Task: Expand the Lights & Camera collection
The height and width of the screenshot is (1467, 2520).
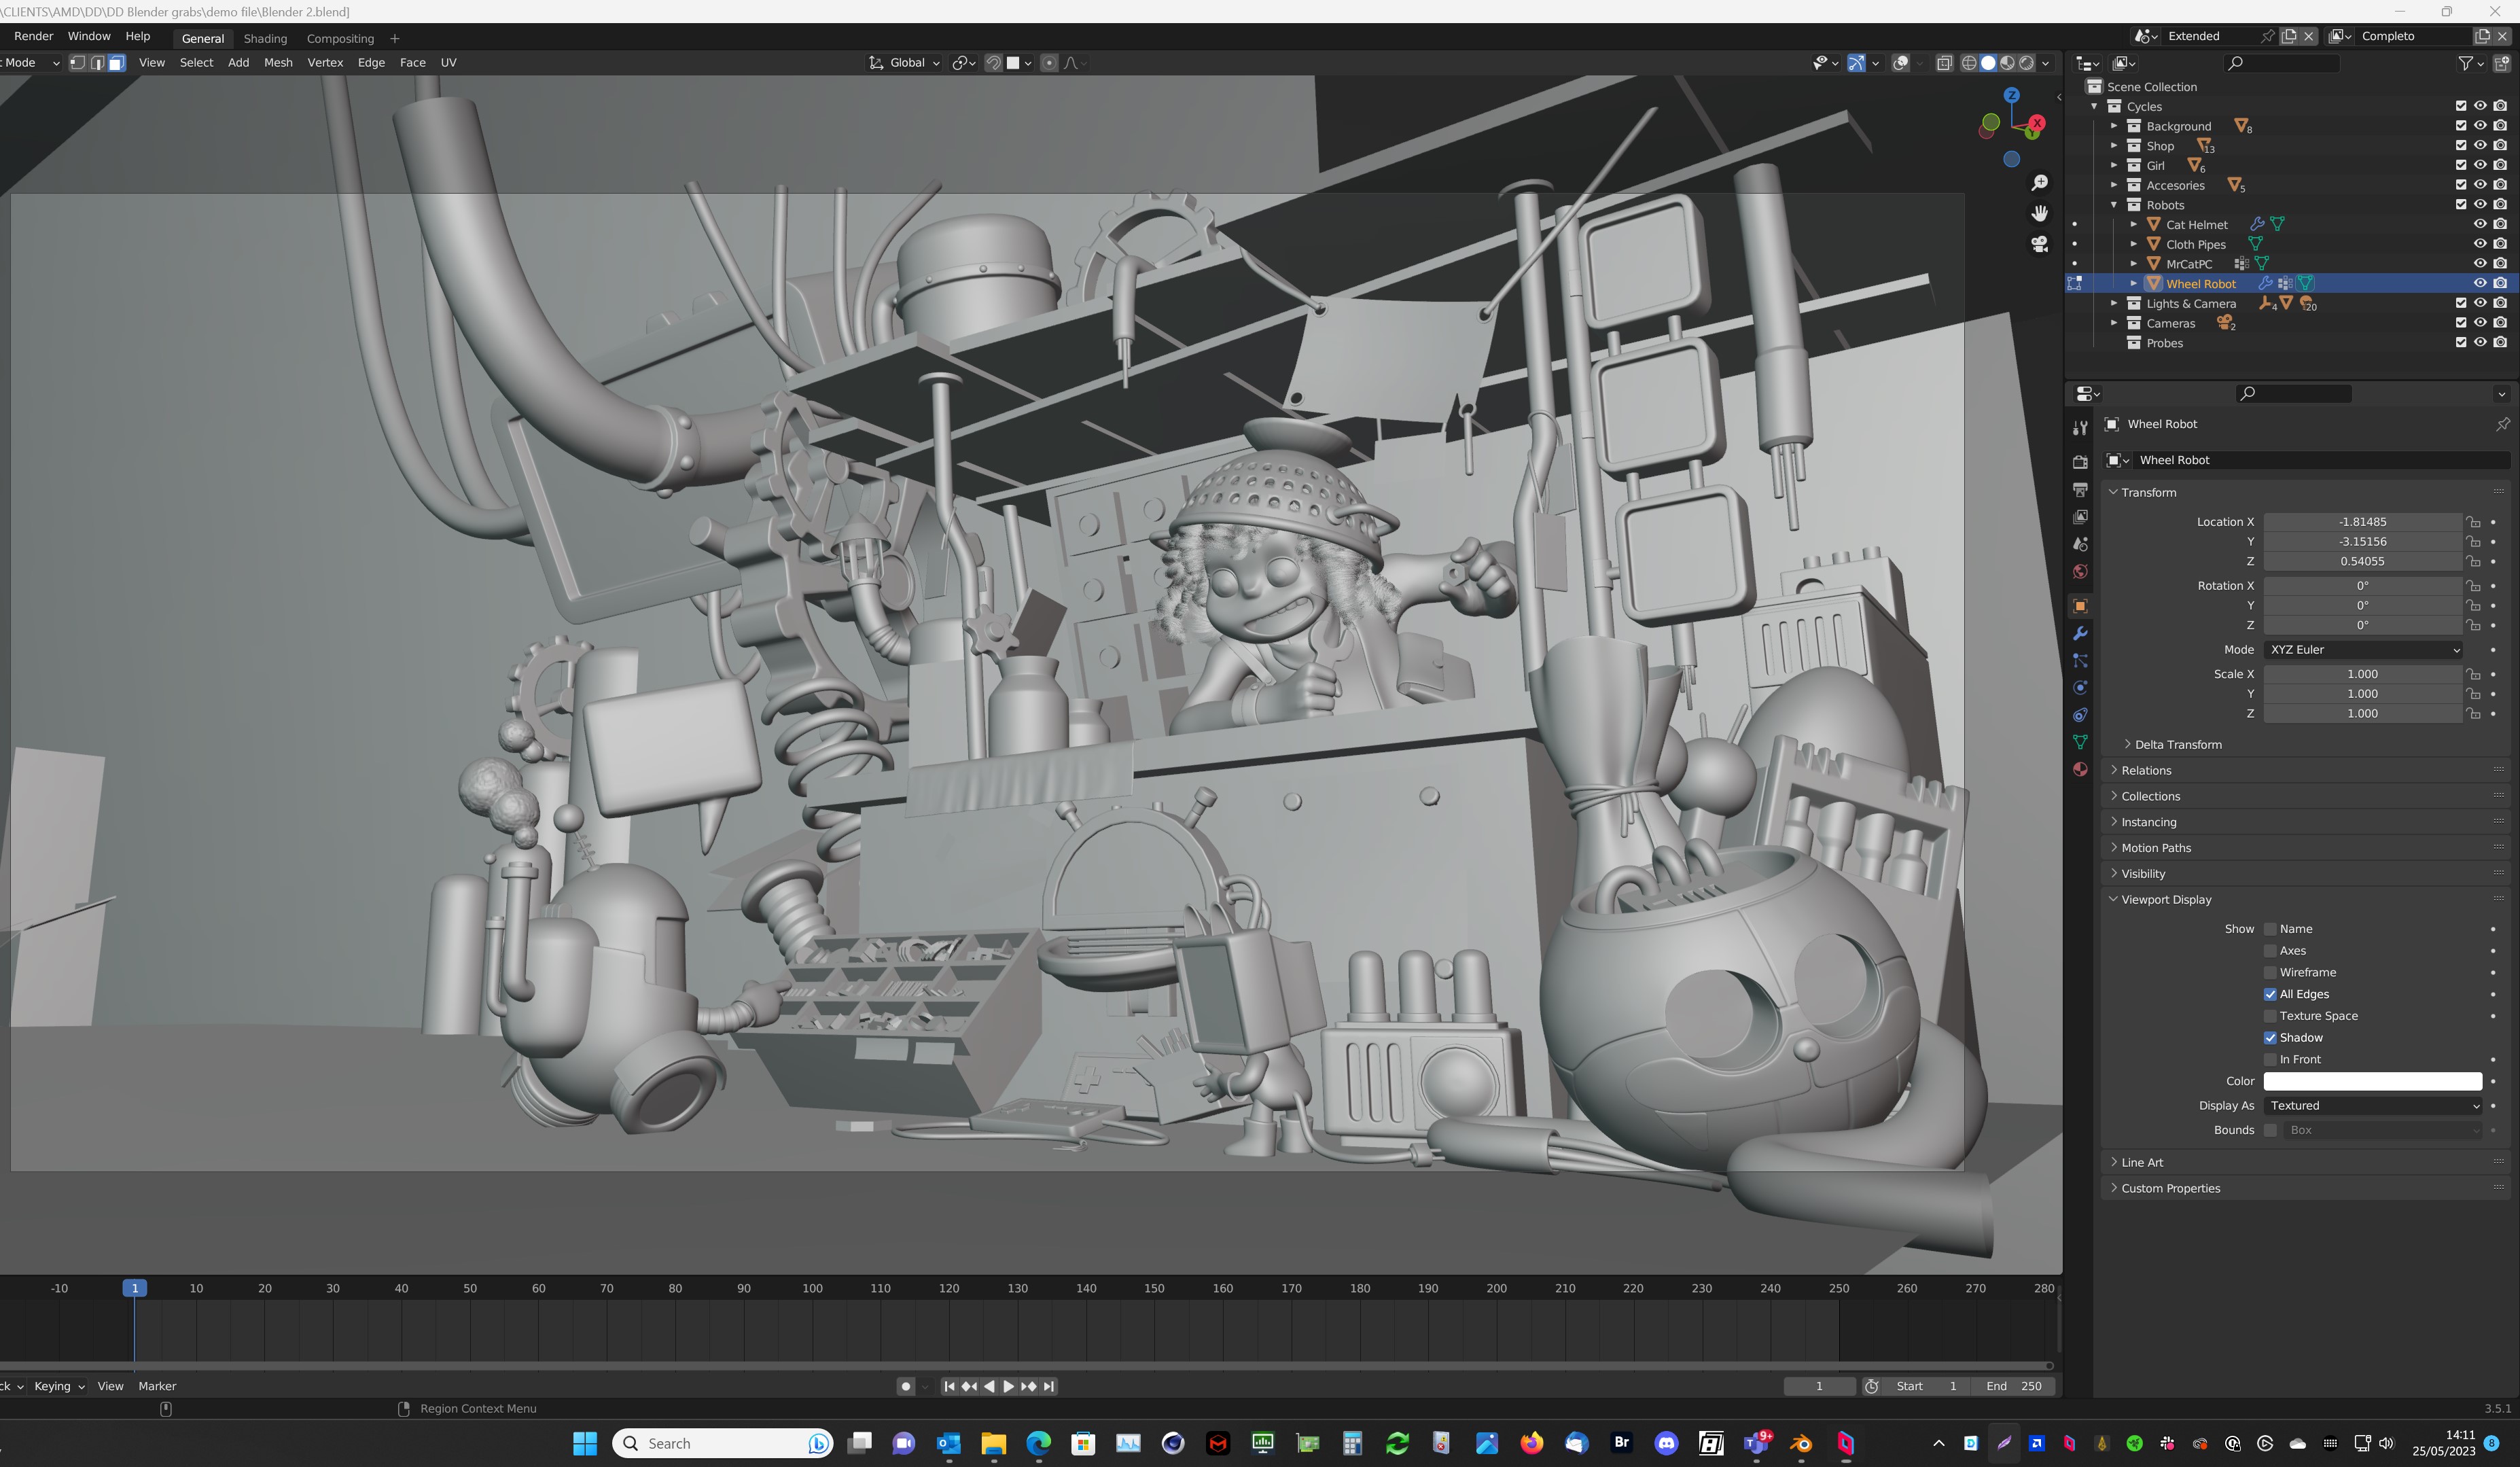Action: point(2114,304)
